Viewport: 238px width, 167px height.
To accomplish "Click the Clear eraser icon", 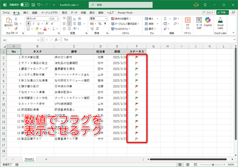I will pos(165,29).
